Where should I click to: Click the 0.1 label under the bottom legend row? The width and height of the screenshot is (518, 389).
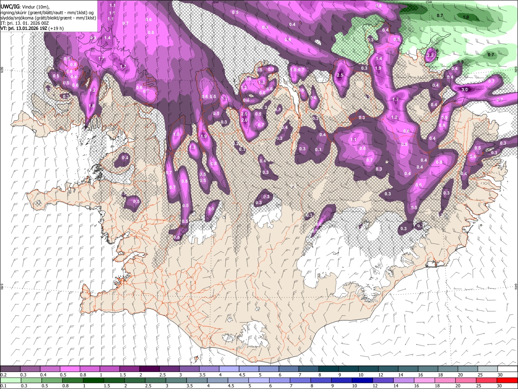click(3, 386)
